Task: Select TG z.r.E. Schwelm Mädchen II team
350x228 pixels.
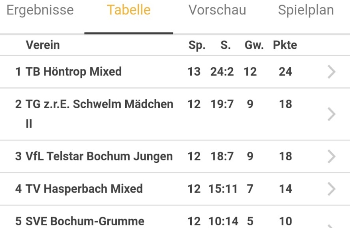Action: coord(99,104)
